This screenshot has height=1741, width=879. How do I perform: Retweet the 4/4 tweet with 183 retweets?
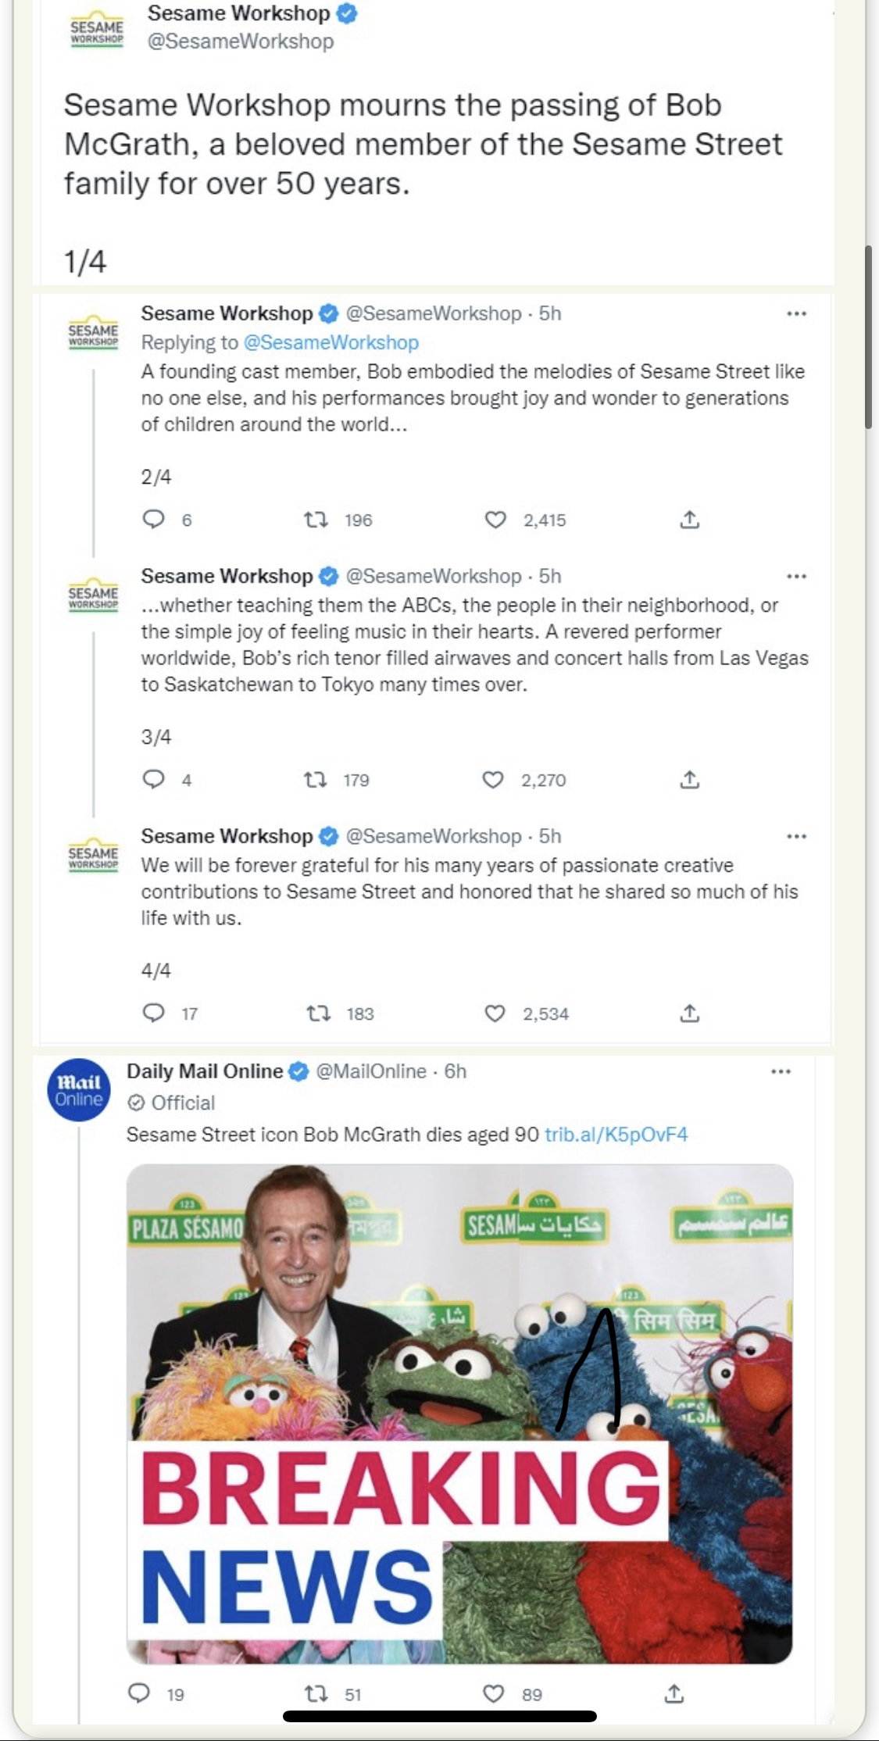click(x=318, y=1013)
